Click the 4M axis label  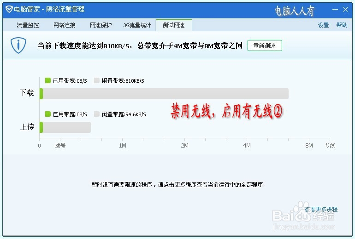point(247,146)
